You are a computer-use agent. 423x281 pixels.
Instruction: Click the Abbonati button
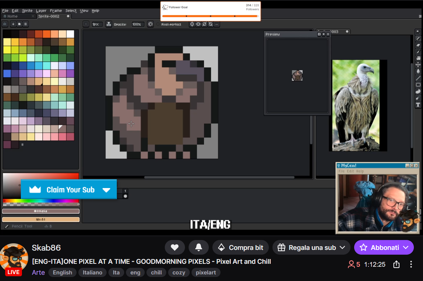tap(384, 247)
